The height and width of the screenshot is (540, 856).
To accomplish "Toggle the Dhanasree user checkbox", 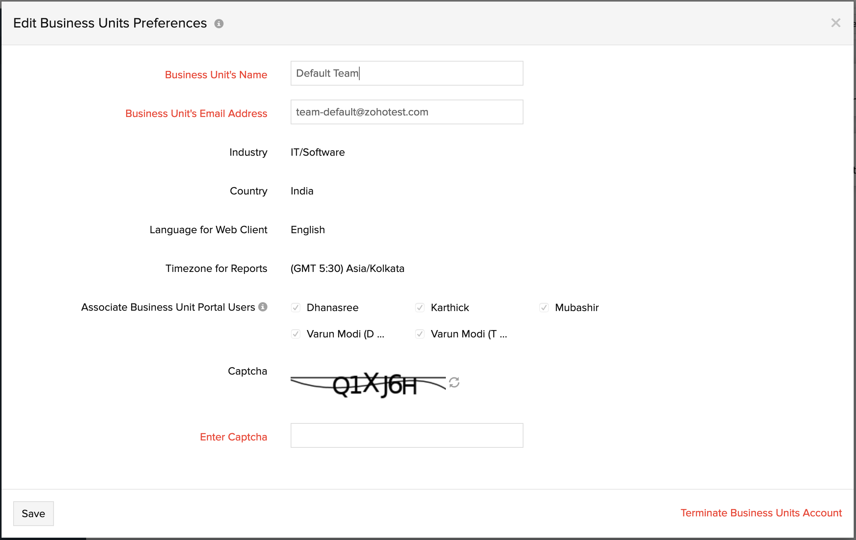I will pos(296,308).
